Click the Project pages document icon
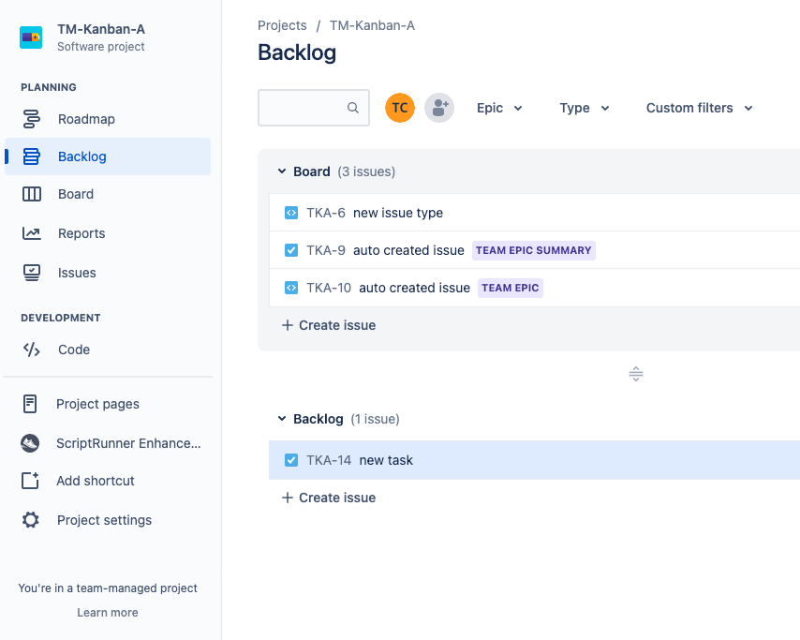The width and height of the screenshot is (800, 640). [x=30, y=404]
